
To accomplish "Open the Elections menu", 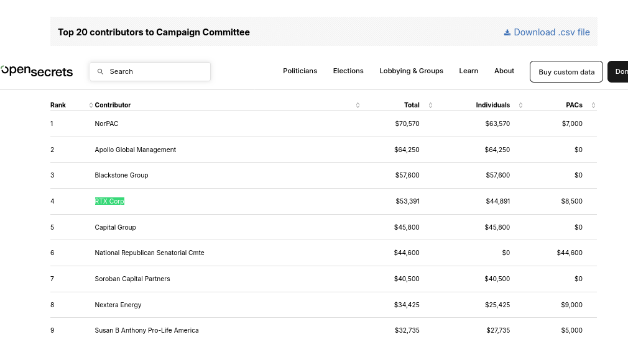I will click(348, 71).
